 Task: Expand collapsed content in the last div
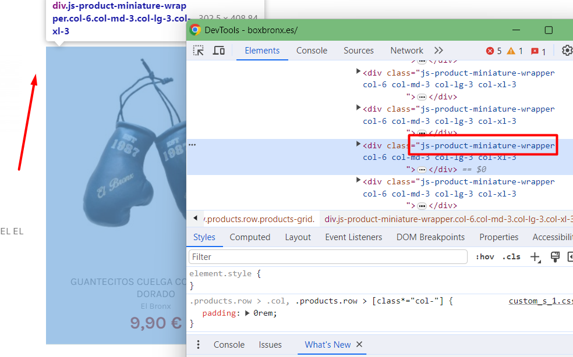pos(422,206)
